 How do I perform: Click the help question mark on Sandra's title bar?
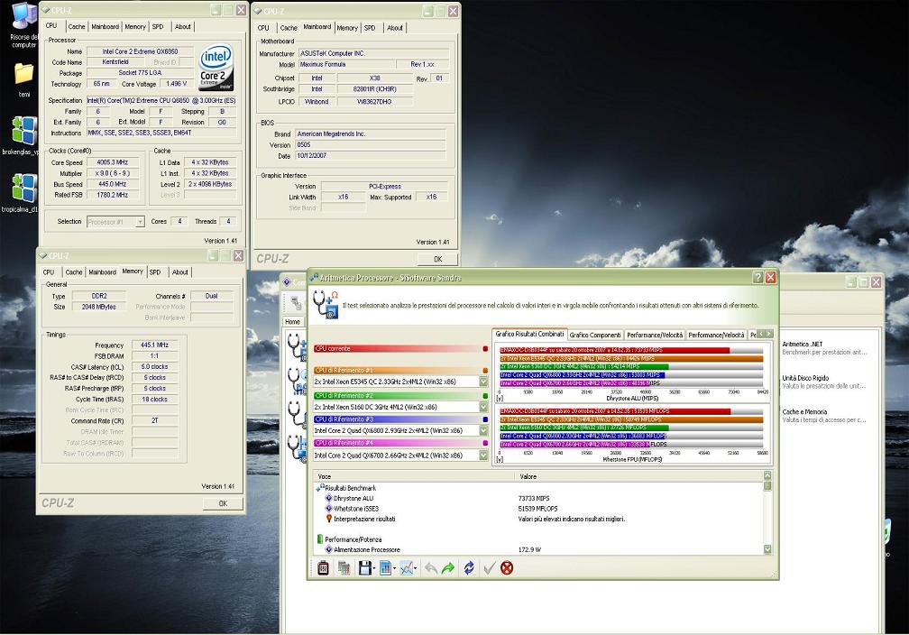(x=757, y=278)
